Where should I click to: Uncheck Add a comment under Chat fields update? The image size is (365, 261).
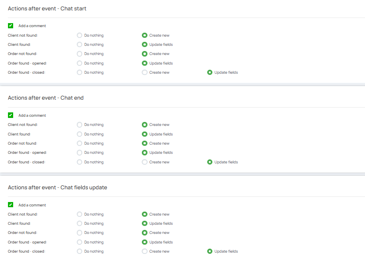coord(11,205)
